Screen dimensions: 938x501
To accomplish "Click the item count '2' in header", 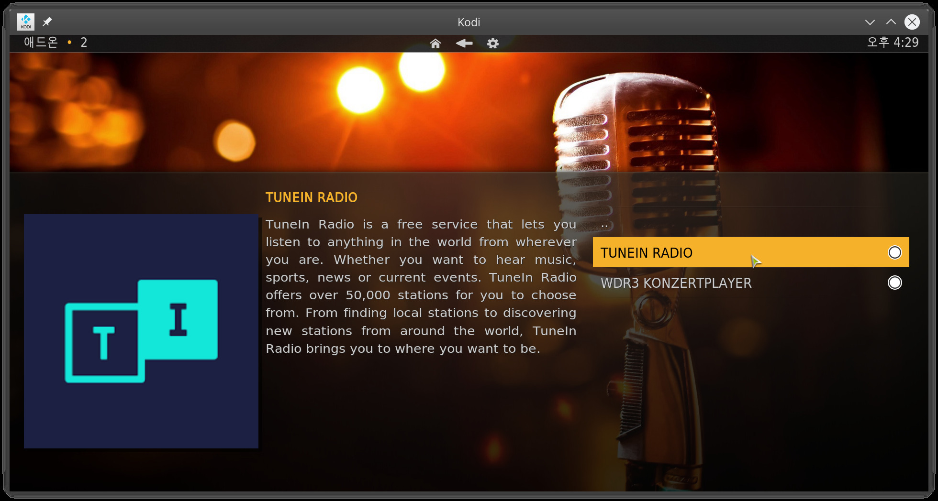I will (x=84, y=43).
